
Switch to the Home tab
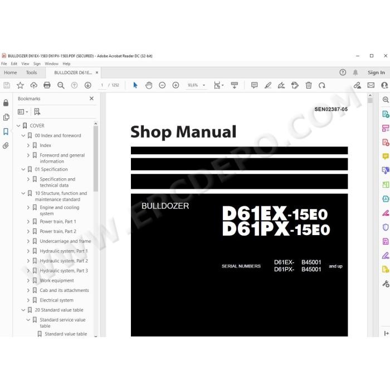coord(11,72)
